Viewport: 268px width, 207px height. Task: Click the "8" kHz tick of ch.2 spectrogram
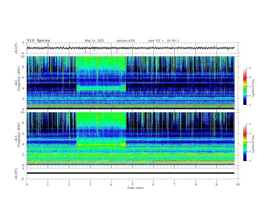click(24, 123)
